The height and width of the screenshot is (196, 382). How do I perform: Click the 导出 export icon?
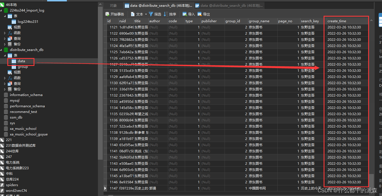click(x=200, y=14)
